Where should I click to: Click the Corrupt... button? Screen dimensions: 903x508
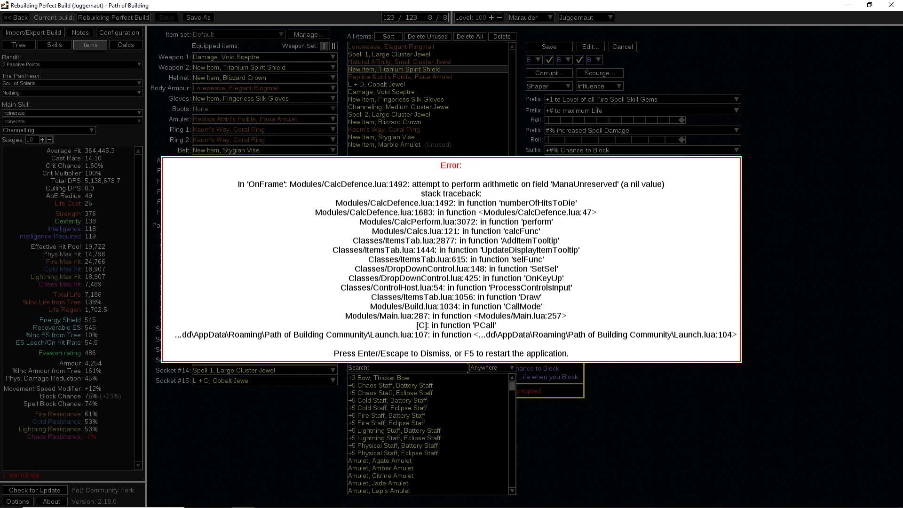click(549, 73)
